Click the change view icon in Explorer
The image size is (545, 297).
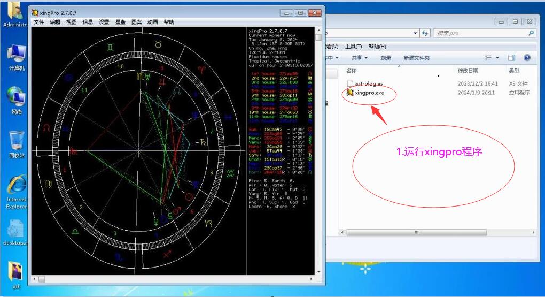click(x=488, y=58)
